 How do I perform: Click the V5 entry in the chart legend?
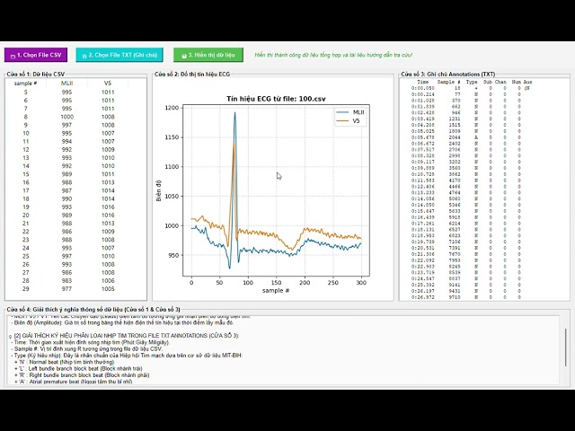pyautogui.click(x=349, y=121)
